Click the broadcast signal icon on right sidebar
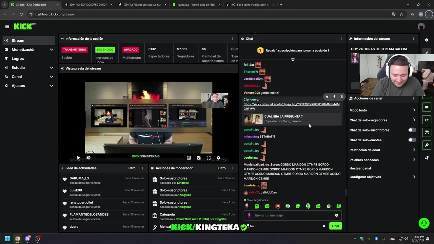 (427, 120)
